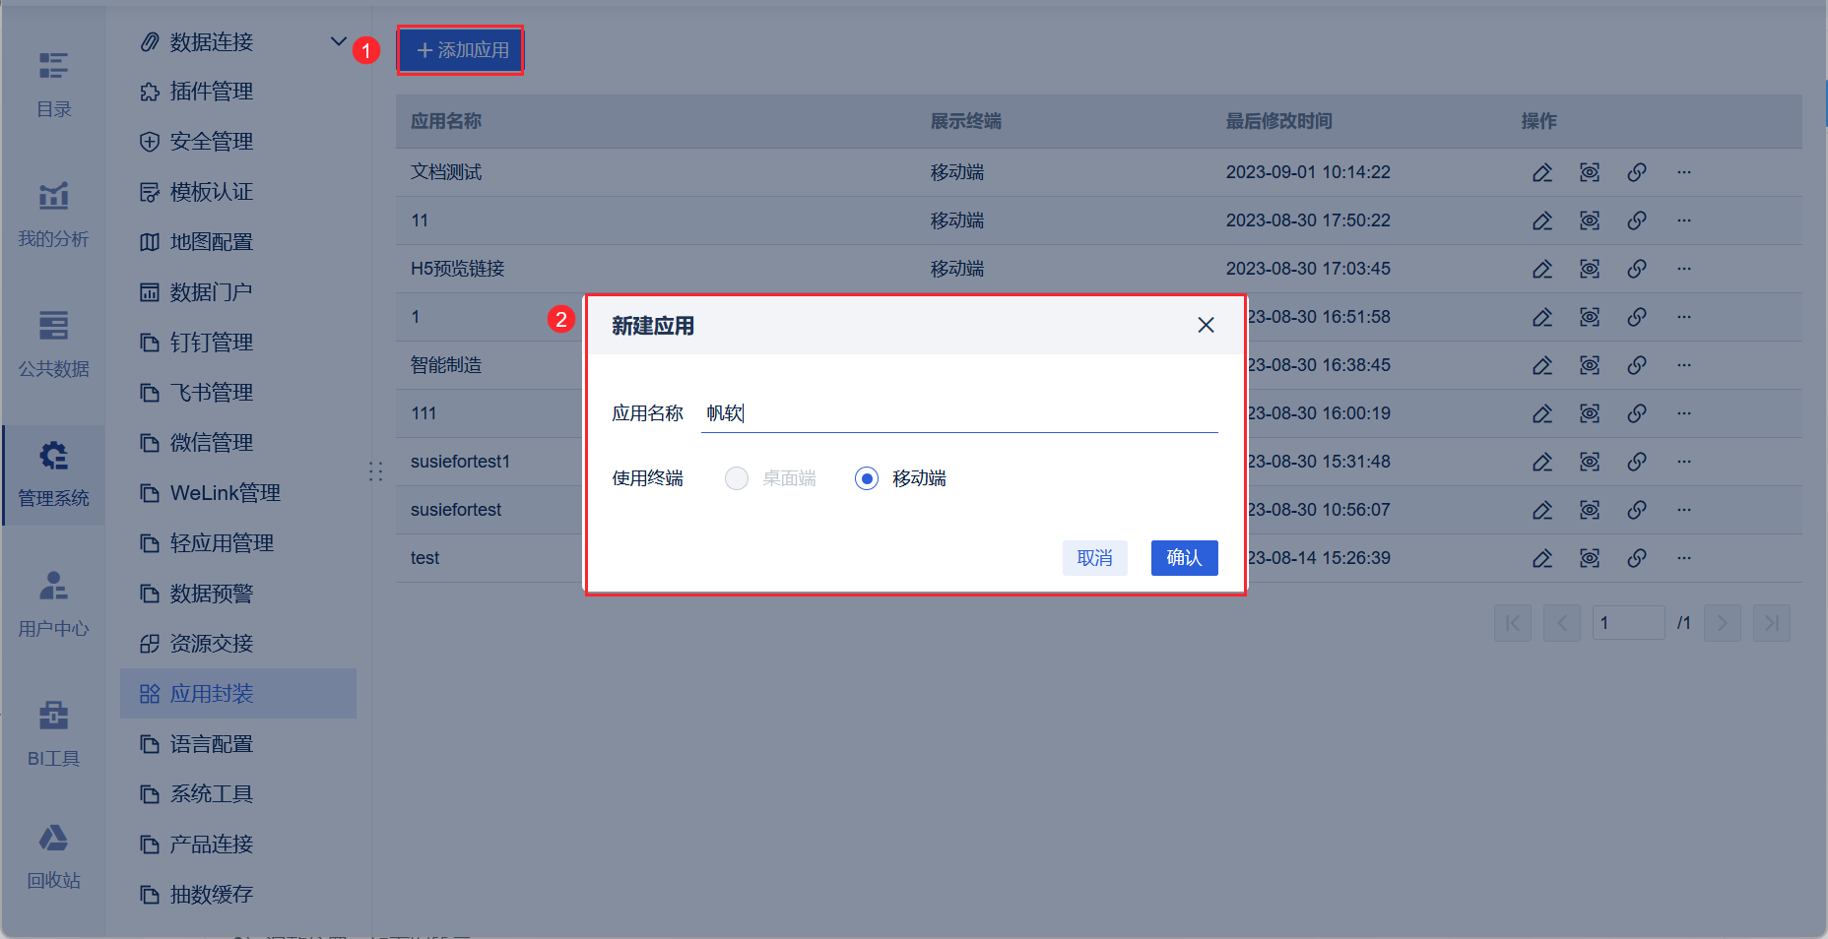
Task: Open more options in the 2023-08-30 16:38:45 row
Action: (x=1684, y=365)
